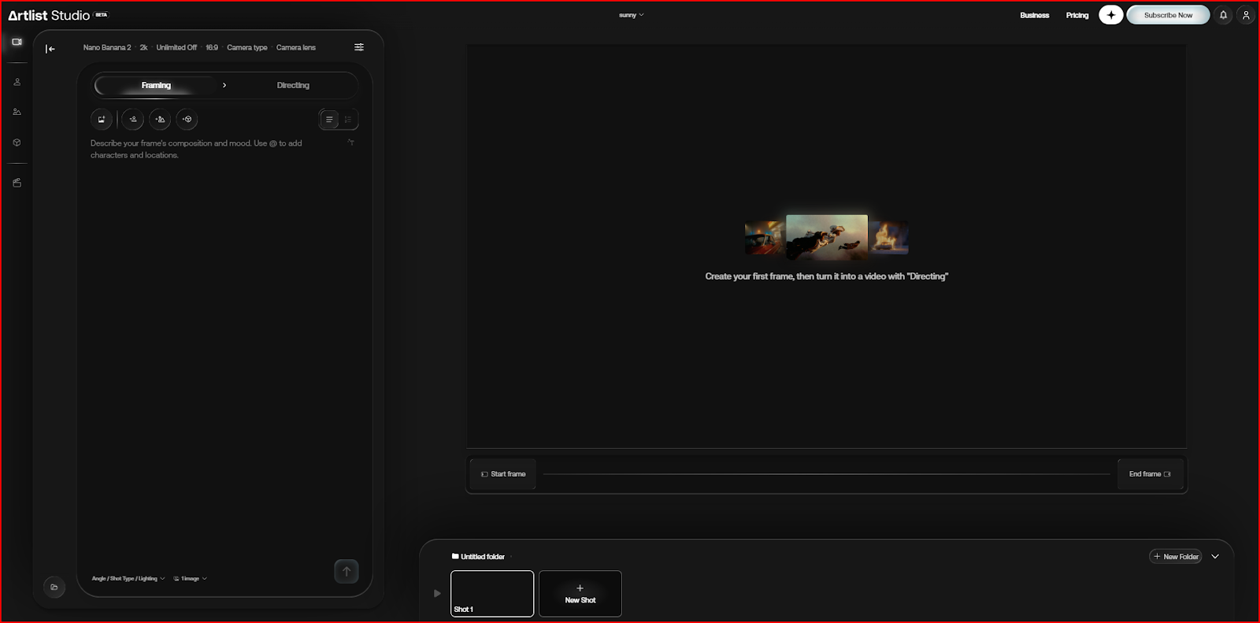
Task: Open the sunny project name dropdown
Action: 632,15
